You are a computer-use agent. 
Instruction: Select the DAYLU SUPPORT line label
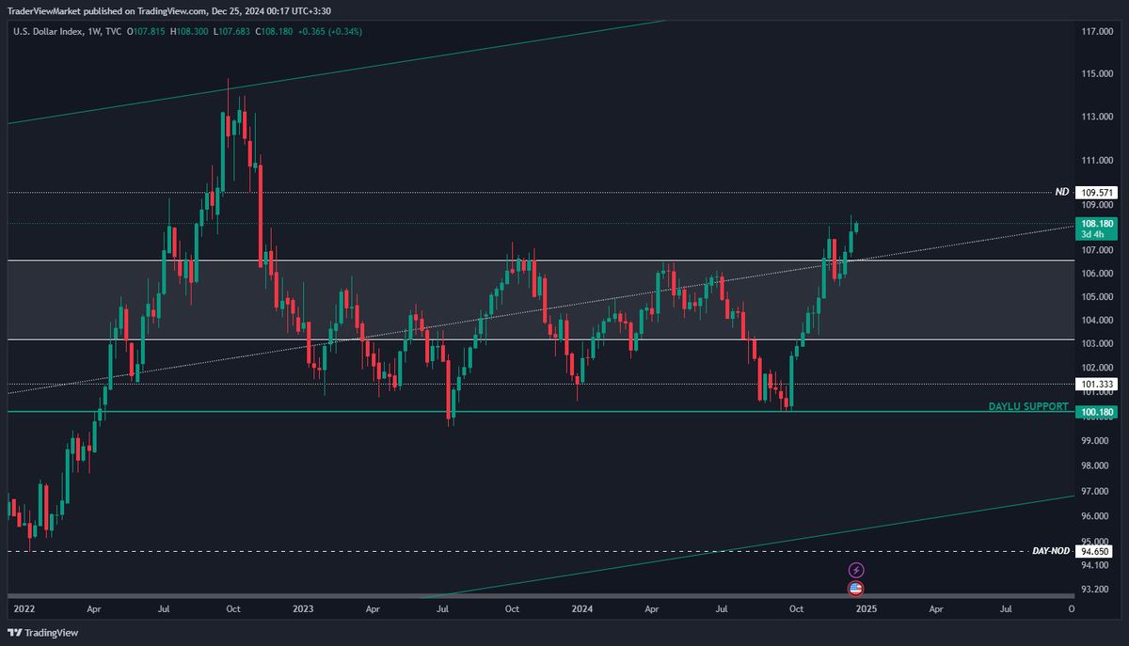tap(1028, 406)
